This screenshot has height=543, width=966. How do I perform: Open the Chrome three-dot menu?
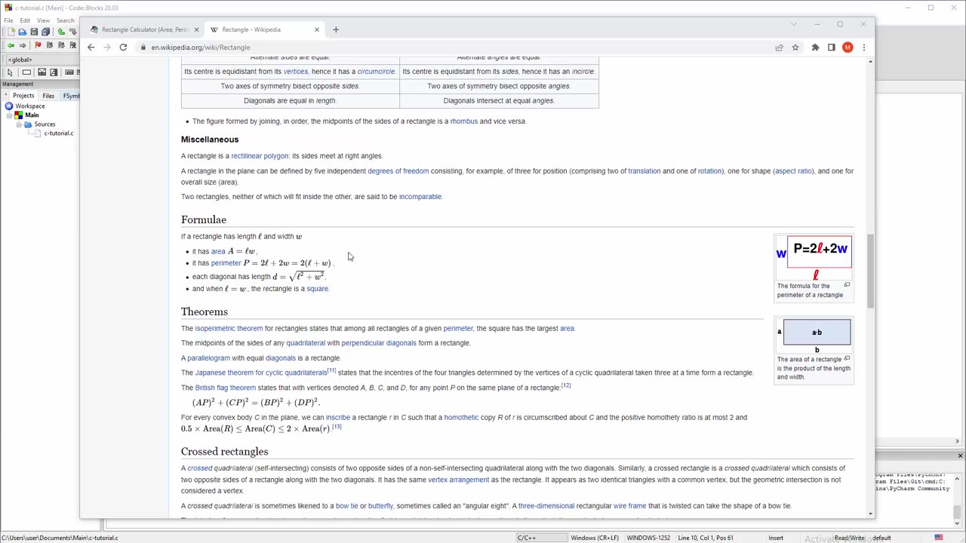point(863,48)
